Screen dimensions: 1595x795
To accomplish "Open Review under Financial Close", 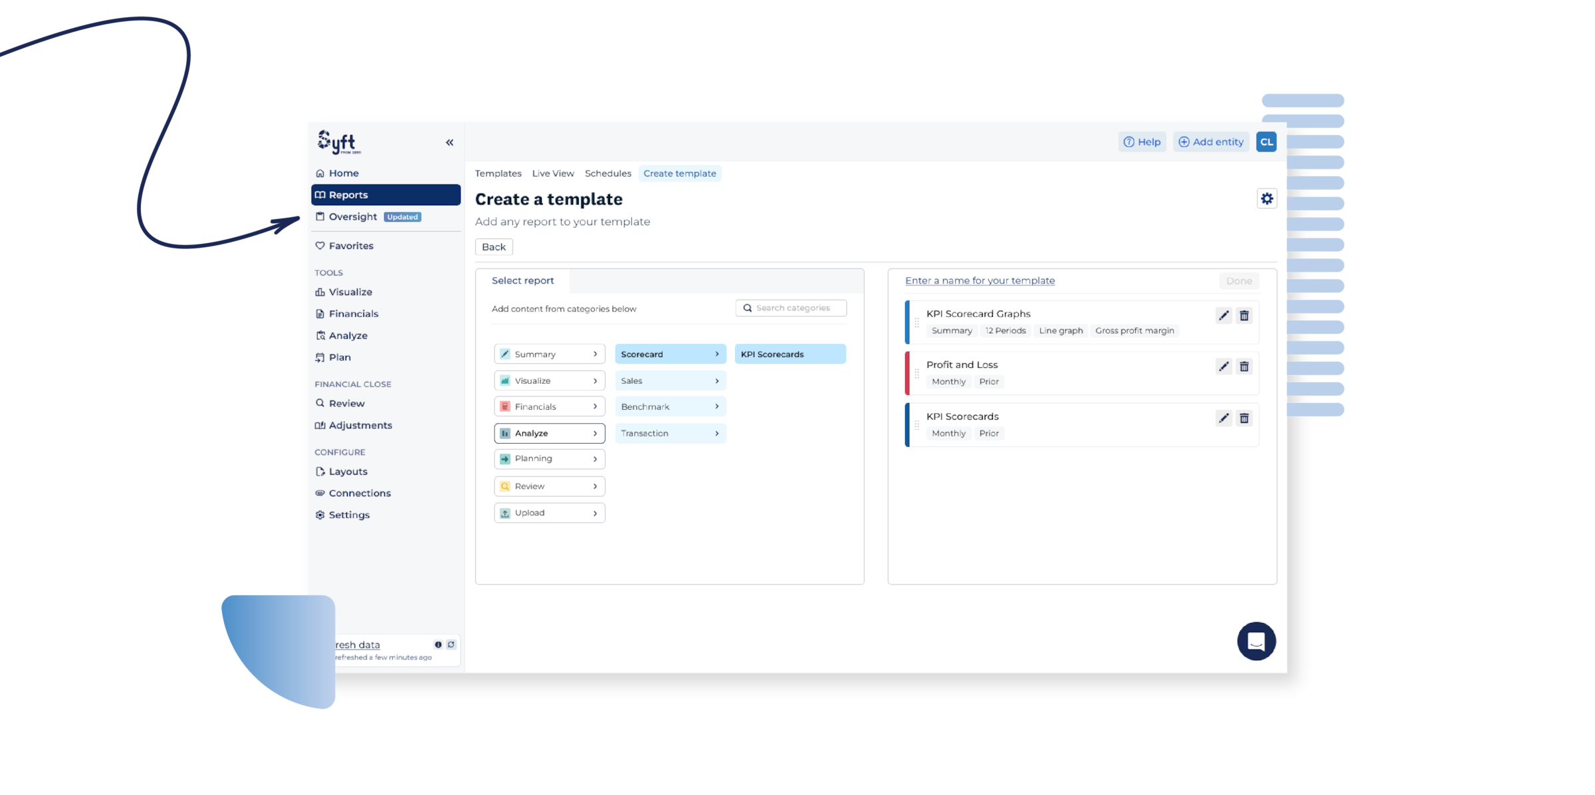I will click(385, 403).
